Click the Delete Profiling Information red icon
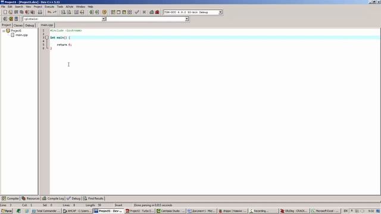The height and width of the screenshot is (214, 381). point(157,12)
